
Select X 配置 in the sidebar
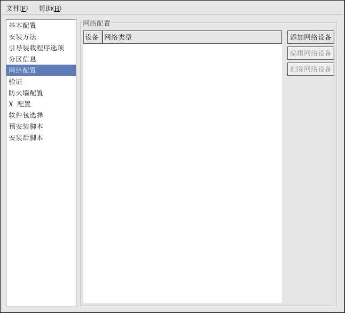(20, 104)
